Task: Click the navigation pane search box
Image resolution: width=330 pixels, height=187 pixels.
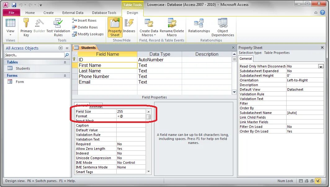Action: tap(34, 55)
